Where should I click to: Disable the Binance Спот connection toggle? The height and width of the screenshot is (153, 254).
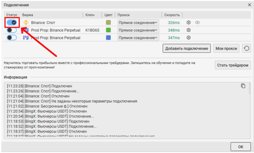coord(12,22)
